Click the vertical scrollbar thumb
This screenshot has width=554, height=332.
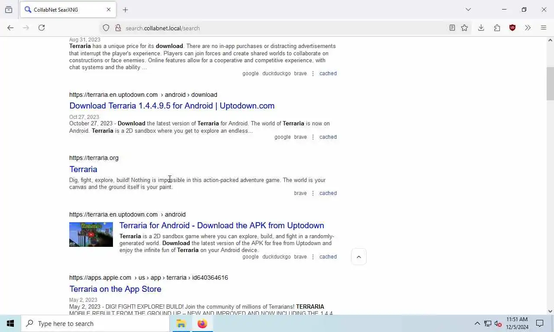click(550, 83)
